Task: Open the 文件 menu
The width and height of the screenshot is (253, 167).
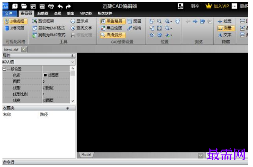Action: 9,13
